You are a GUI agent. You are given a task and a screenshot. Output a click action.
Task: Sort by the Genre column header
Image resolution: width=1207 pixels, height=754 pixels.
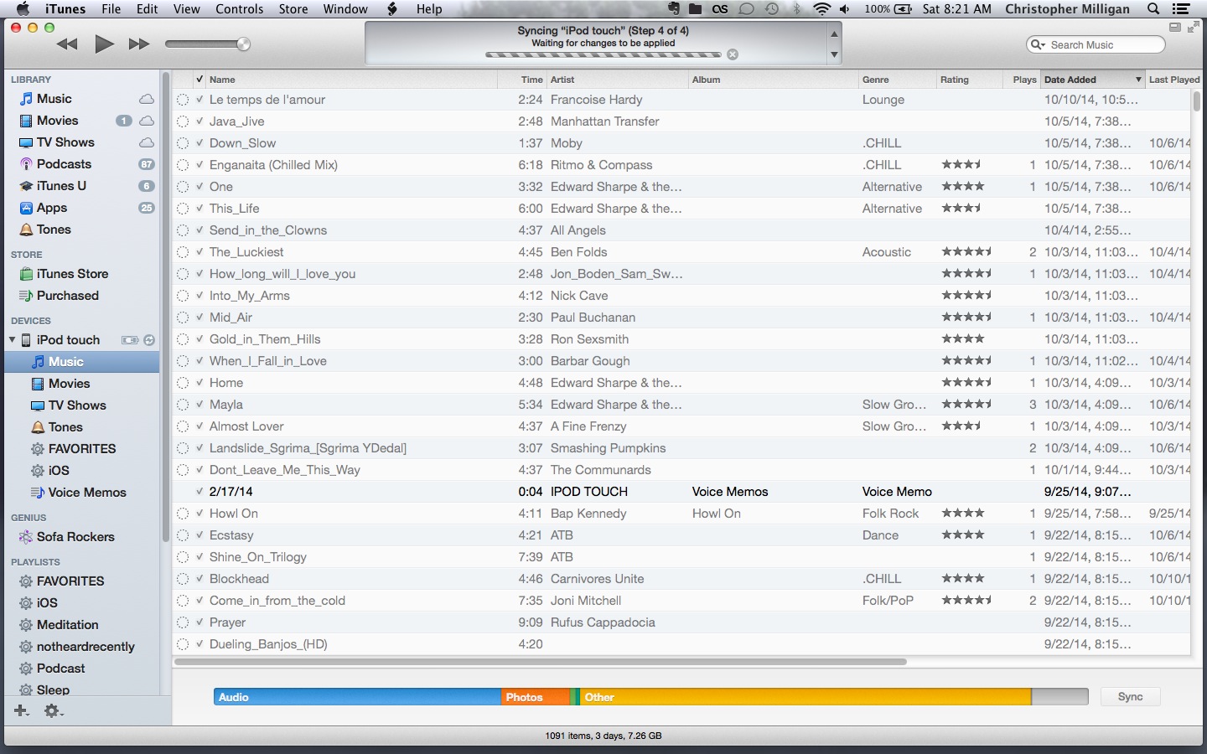[x=897, y=80]
